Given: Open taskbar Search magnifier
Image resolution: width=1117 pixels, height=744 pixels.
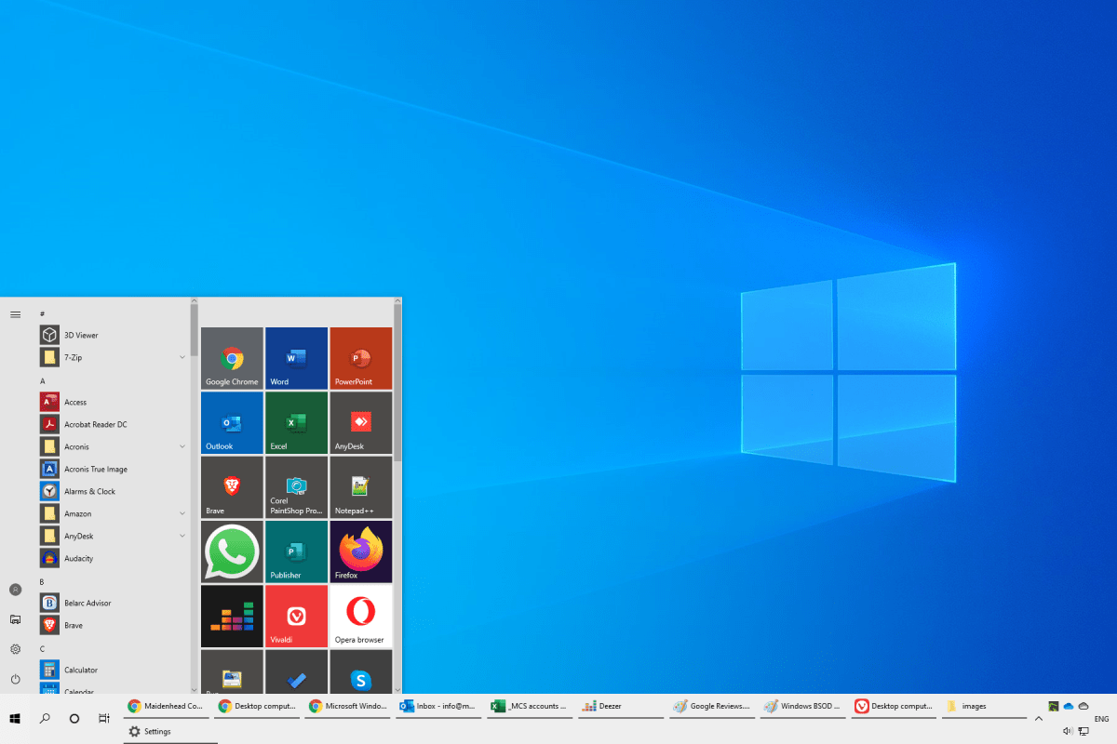Looking at the screenshot, I should (45, 719).
